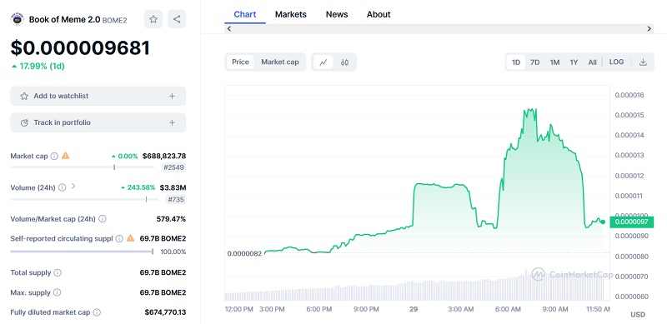The width and height of the screenshot is (667, 324).
Task: Open the Markets tab
Action: 290,14
